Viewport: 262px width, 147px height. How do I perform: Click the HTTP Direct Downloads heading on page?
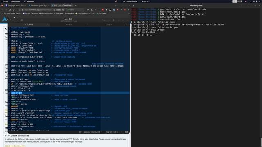17,136
